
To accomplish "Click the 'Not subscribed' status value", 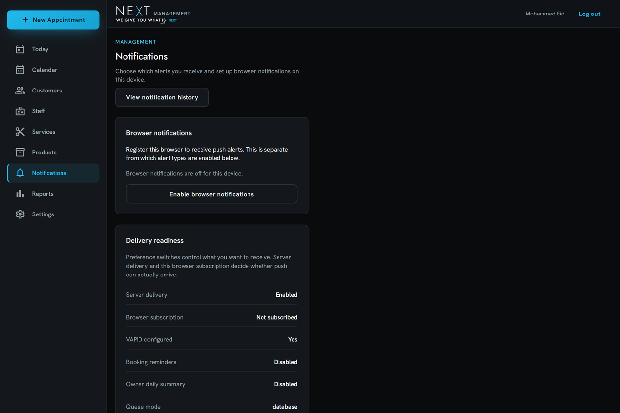I will click(x=277, y=317).
